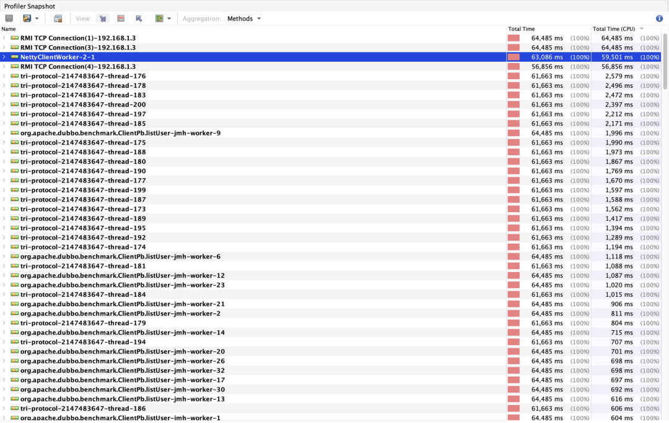Click thread icon of tri-protocol thread-179

(14, 323)
